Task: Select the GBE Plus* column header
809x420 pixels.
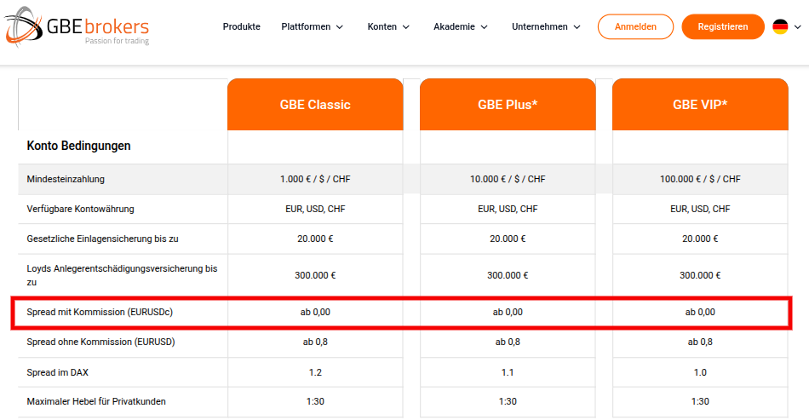Action: (508, 104)
